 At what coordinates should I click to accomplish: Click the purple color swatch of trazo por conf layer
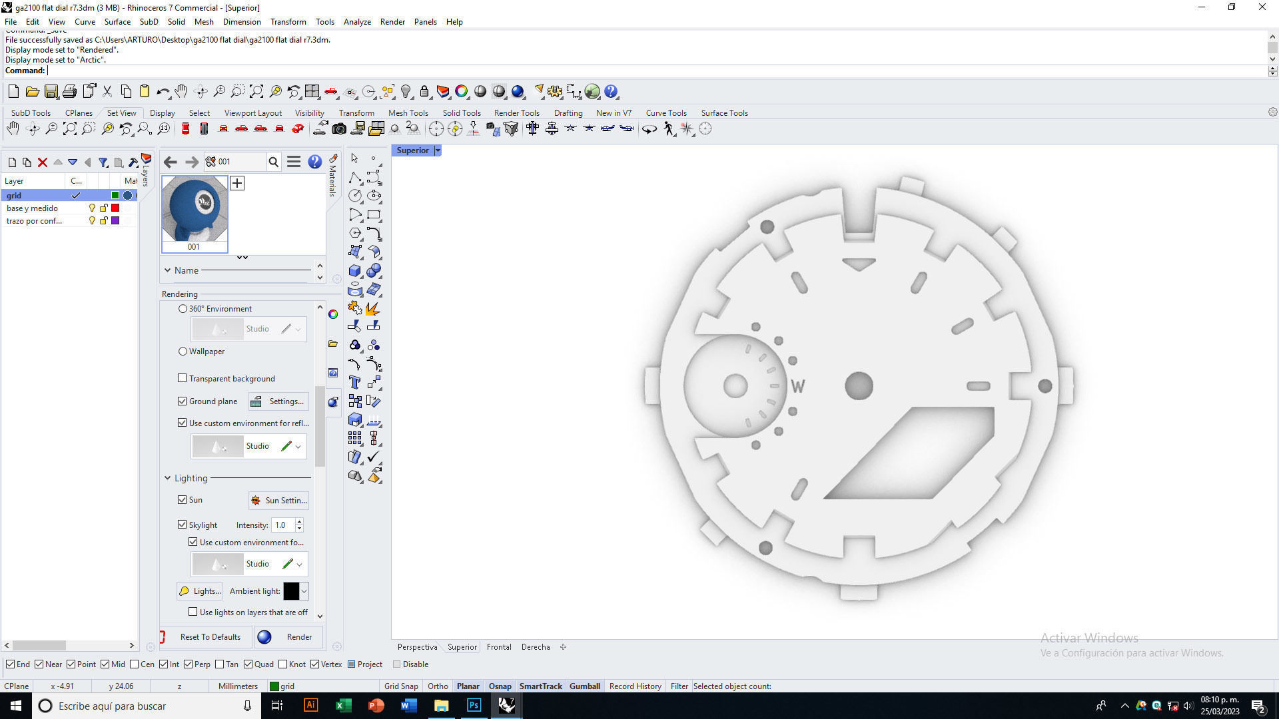pos(115,220)
